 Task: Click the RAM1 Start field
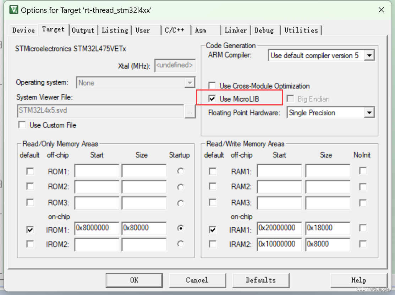[279, 171]
